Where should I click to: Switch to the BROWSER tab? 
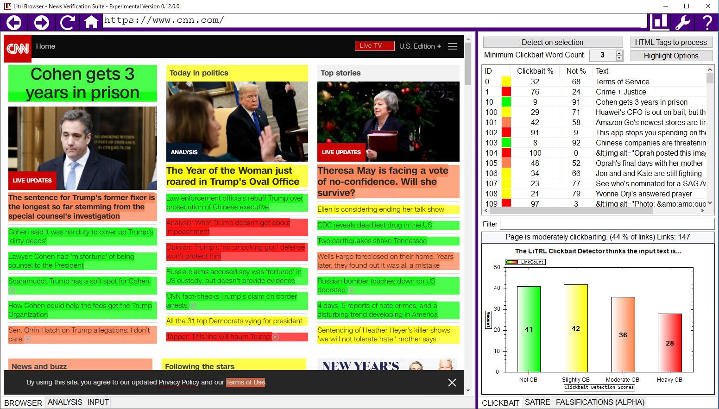click(x=23, y=403)
